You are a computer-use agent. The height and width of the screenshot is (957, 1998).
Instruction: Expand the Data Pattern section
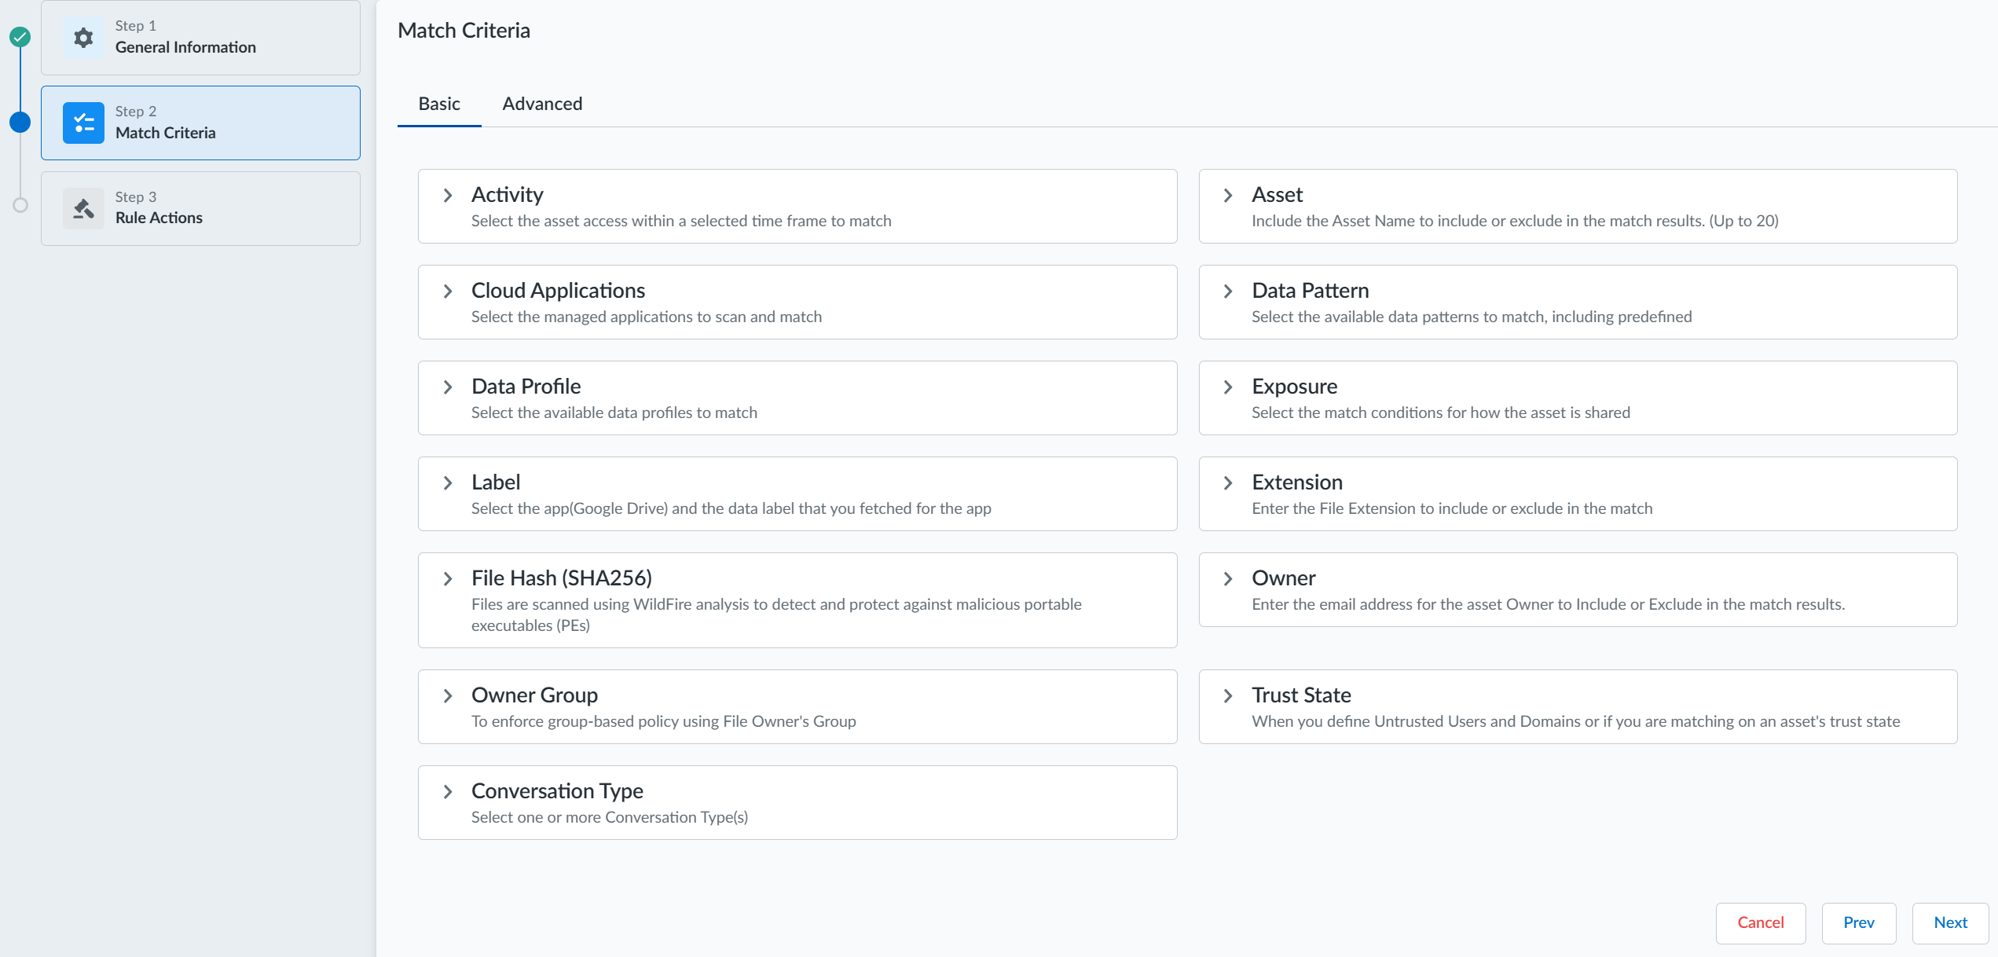pos(1228,291)
